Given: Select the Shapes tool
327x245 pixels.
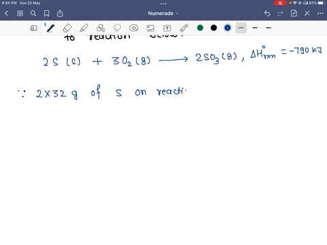Looking at the screenshot, I should point(101,28).
